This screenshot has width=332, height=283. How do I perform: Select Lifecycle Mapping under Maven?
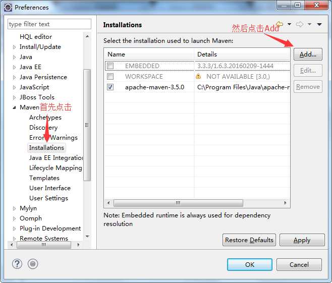(56, 168)
